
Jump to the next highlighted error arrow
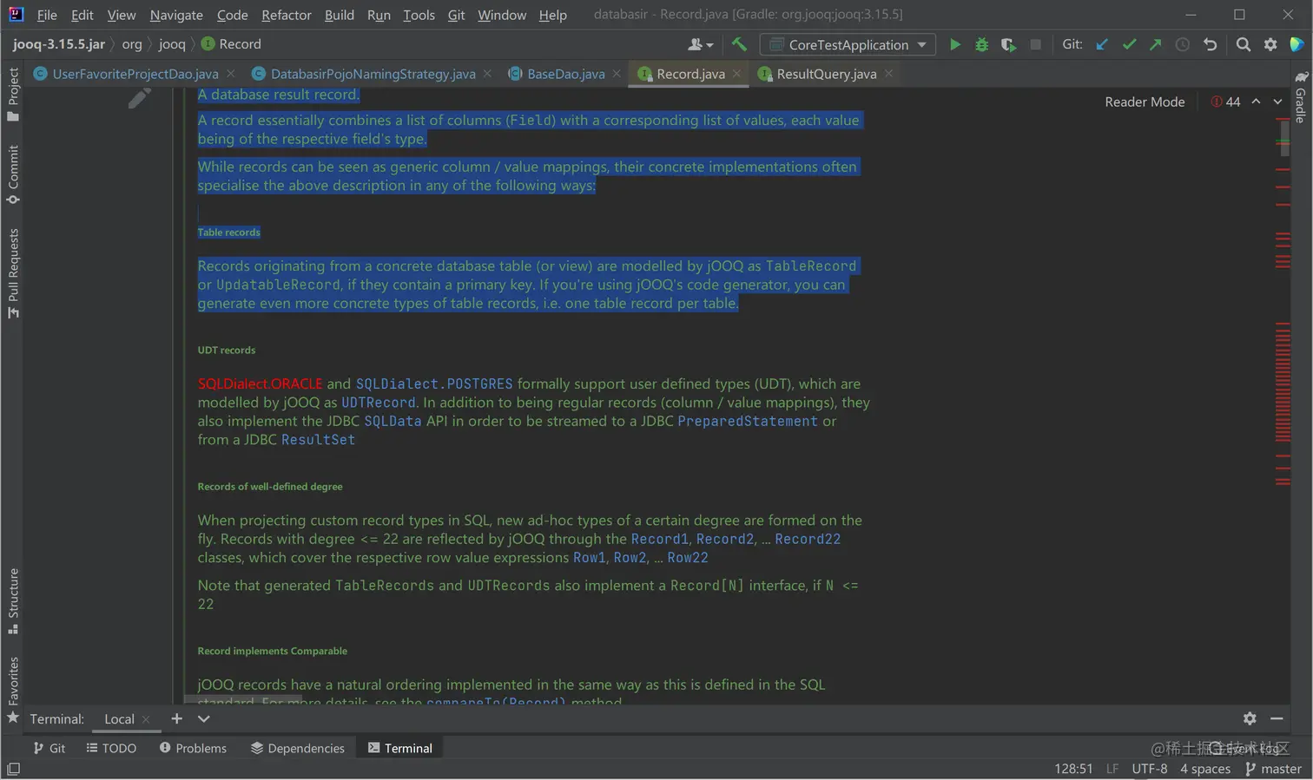(1278, 102)
